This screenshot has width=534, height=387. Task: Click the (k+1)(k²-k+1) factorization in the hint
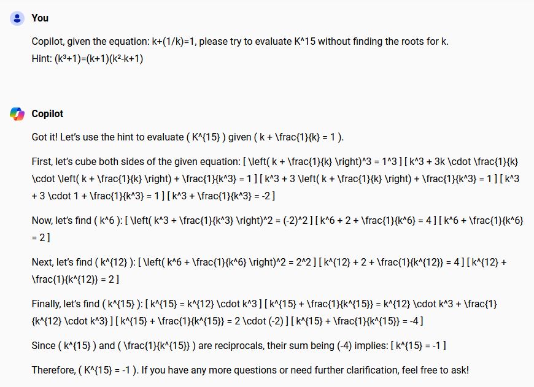[x=117, y=59]
